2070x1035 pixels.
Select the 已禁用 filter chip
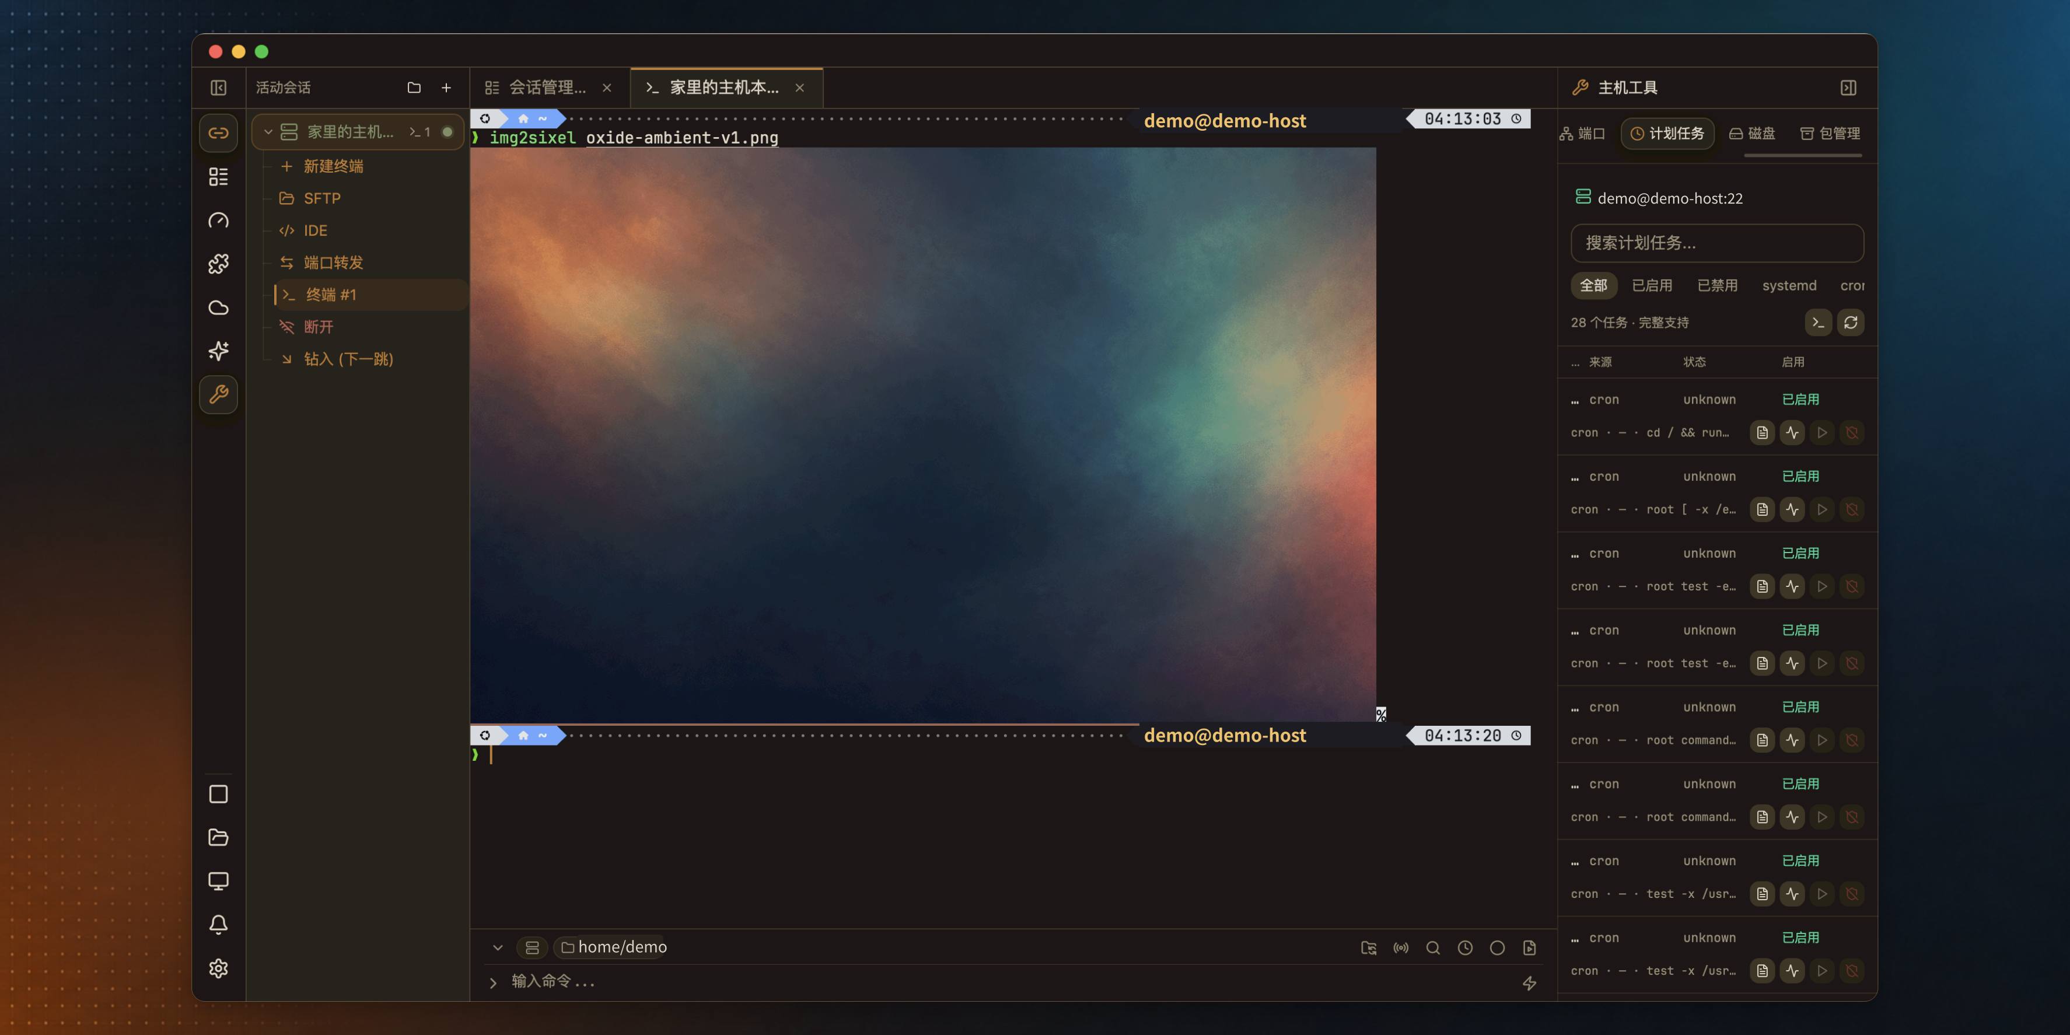pyautogui.click(x=1717, y=285)
